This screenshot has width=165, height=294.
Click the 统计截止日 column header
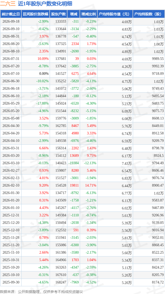click(x=11, y=14)
